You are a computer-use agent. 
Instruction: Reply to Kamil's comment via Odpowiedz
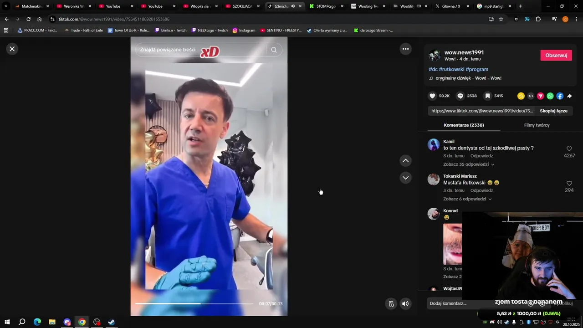tap(481, 156)
